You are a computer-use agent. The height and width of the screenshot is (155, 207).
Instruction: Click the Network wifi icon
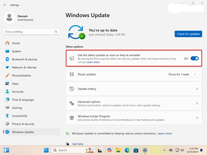point(7,67)
